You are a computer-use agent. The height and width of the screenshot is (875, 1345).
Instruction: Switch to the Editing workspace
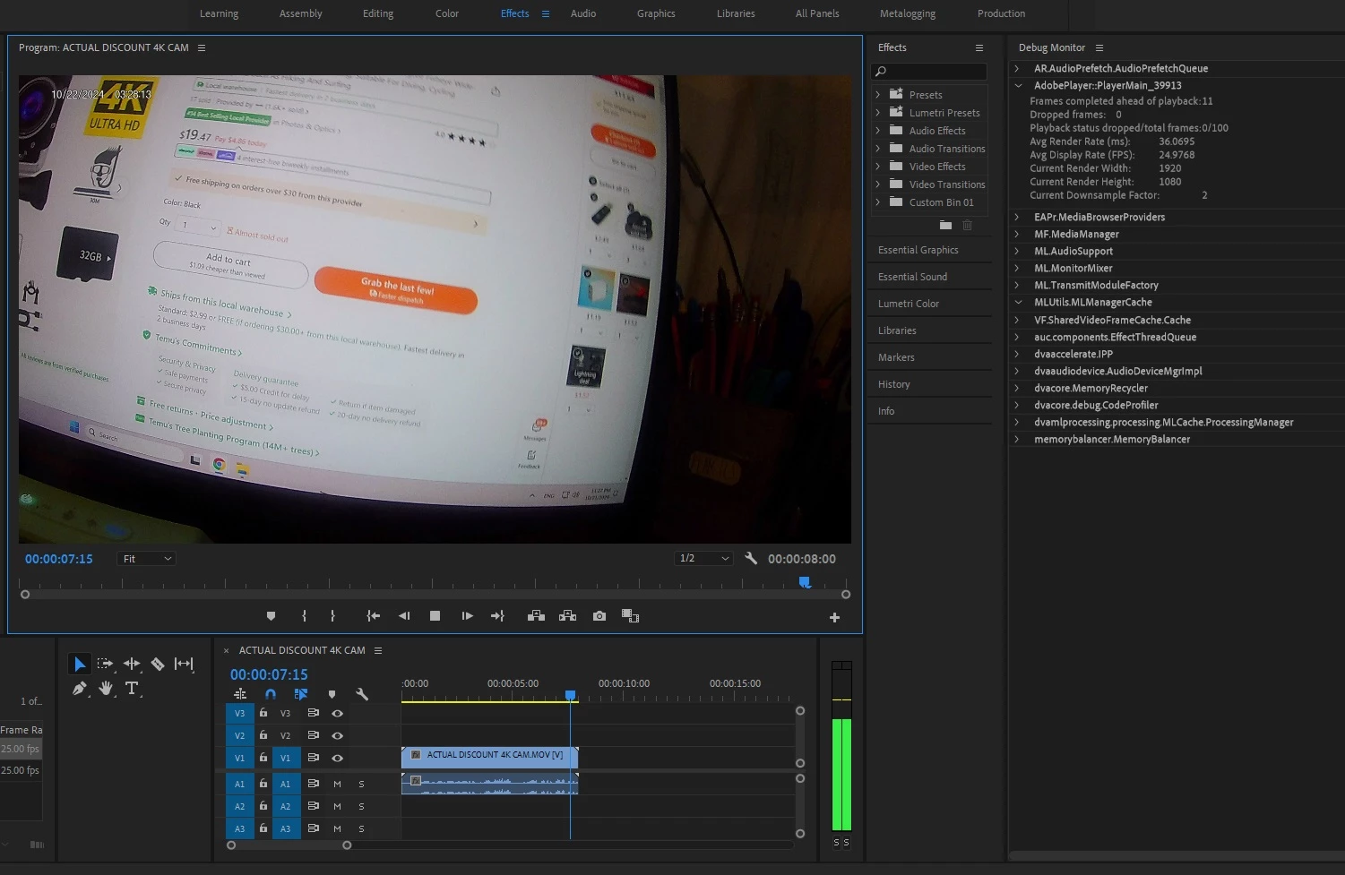coord(378,13)
